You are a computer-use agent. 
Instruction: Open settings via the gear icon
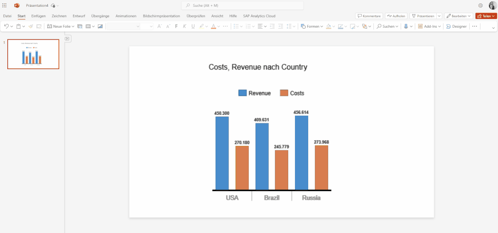(480, 5)
